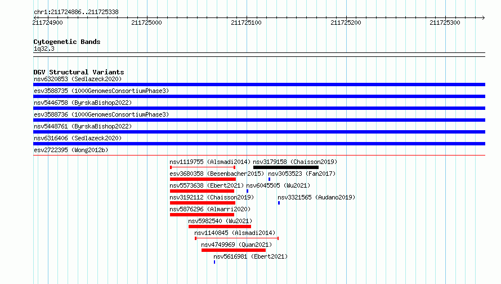Open the nsv5446758 (ByrskaBishop2022) variant label
The image size is (501, 284).
point(83,103)
